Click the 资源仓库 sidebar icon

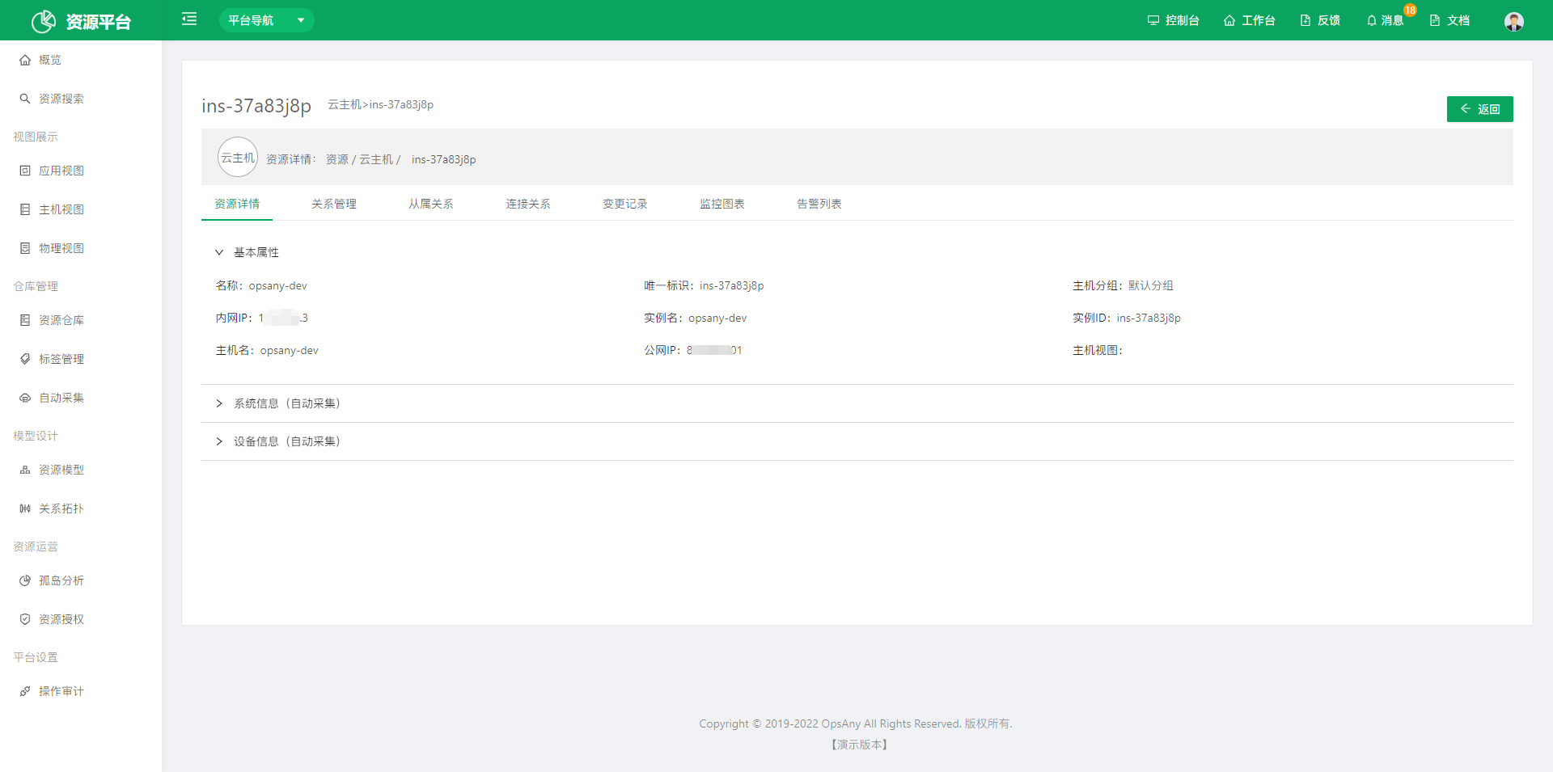pyautogui.click(x=25, y=320)
